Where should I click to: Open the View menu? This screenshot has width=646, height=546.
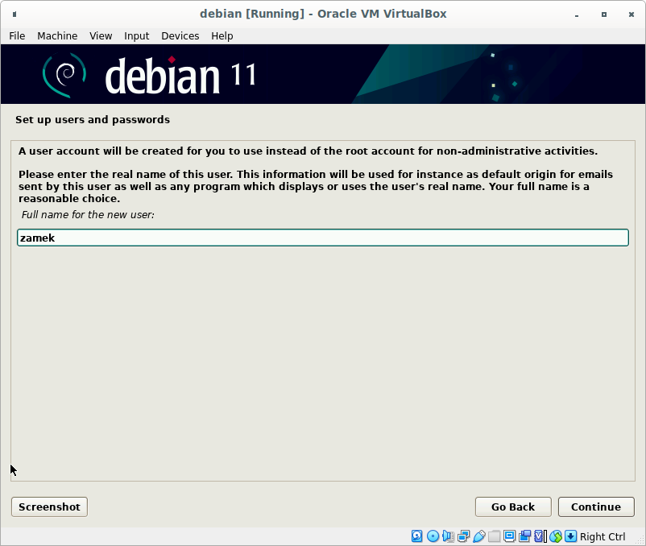pos(101,36)
